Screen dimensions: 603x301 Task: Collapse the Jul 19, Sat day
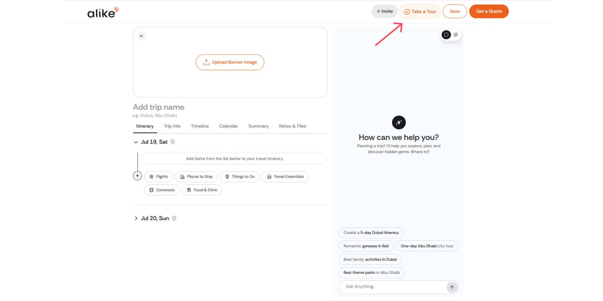pyautogui.click(x=136, y=142)
